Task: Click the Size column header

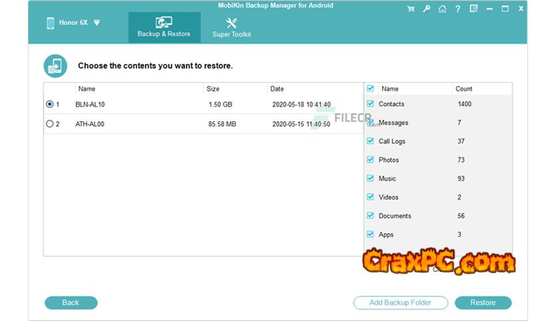Action: [x=213, y=89]
